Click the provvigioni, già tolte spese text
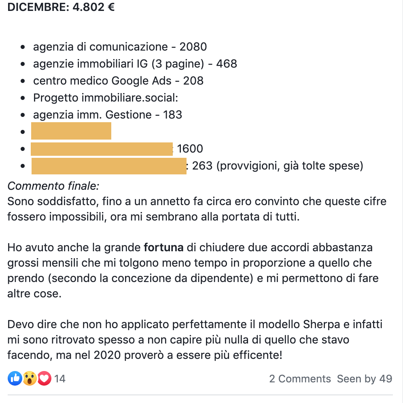 click(290, 166)
